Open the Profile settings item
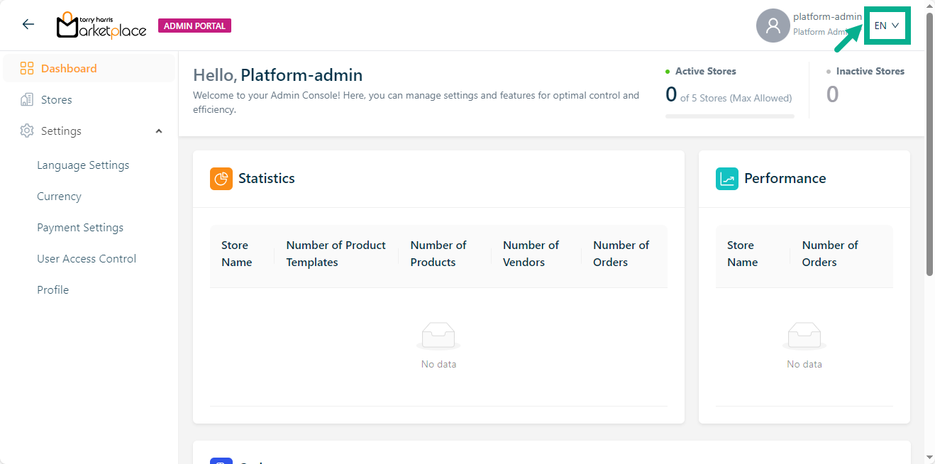The image size is (935, 464). 52,290
